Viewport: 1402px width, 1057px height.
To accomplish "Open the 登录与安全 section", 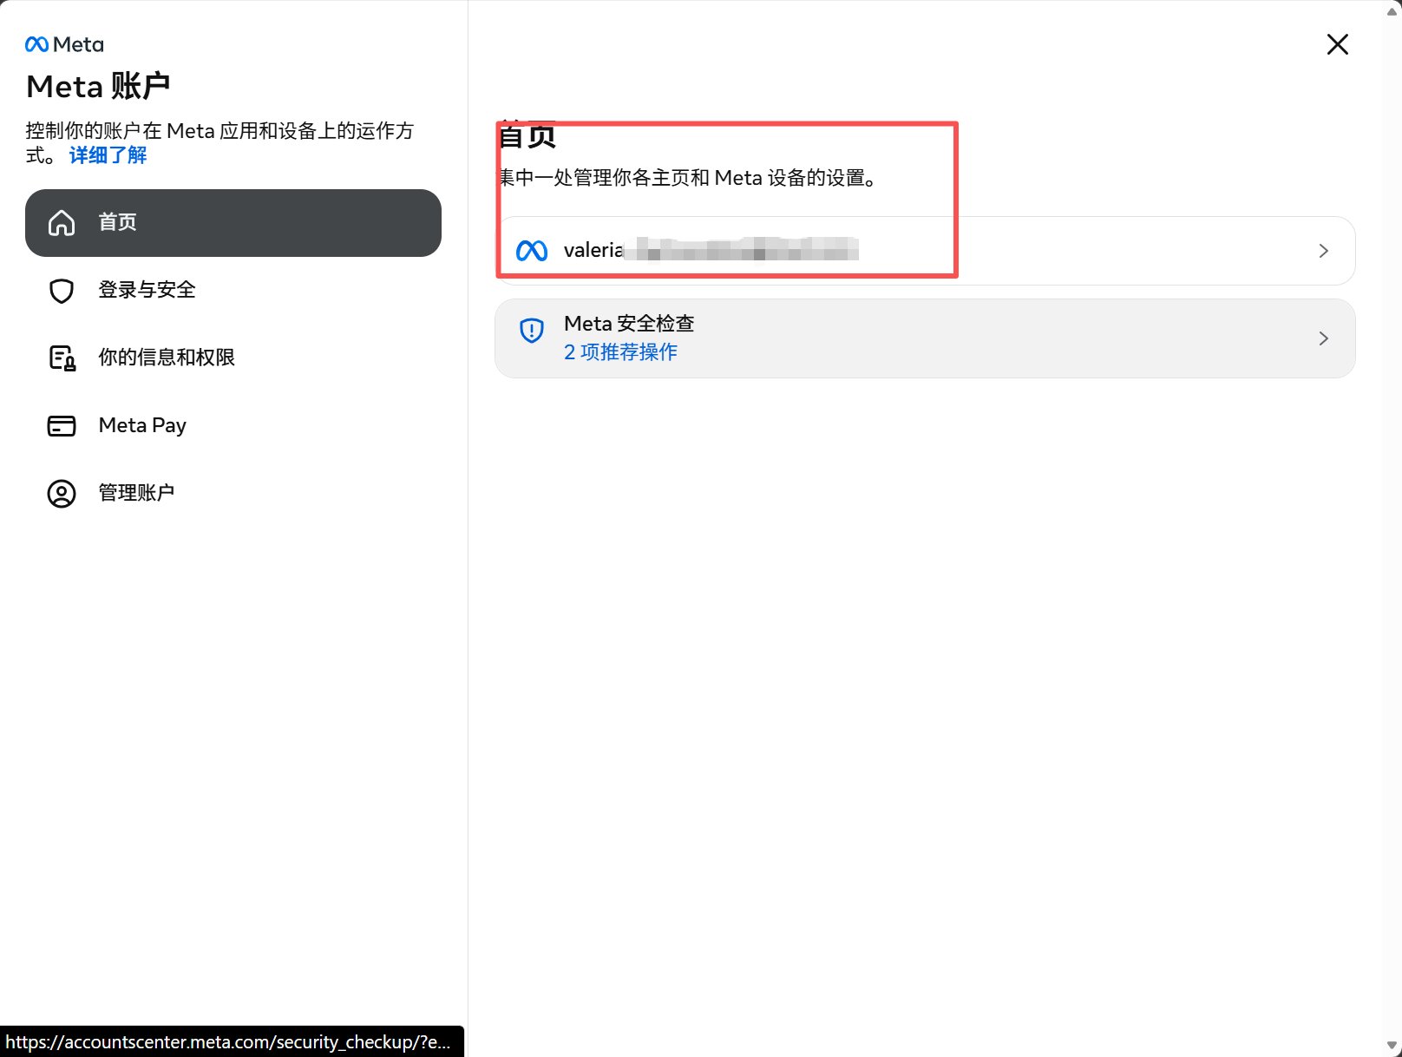I will [233, 291].
